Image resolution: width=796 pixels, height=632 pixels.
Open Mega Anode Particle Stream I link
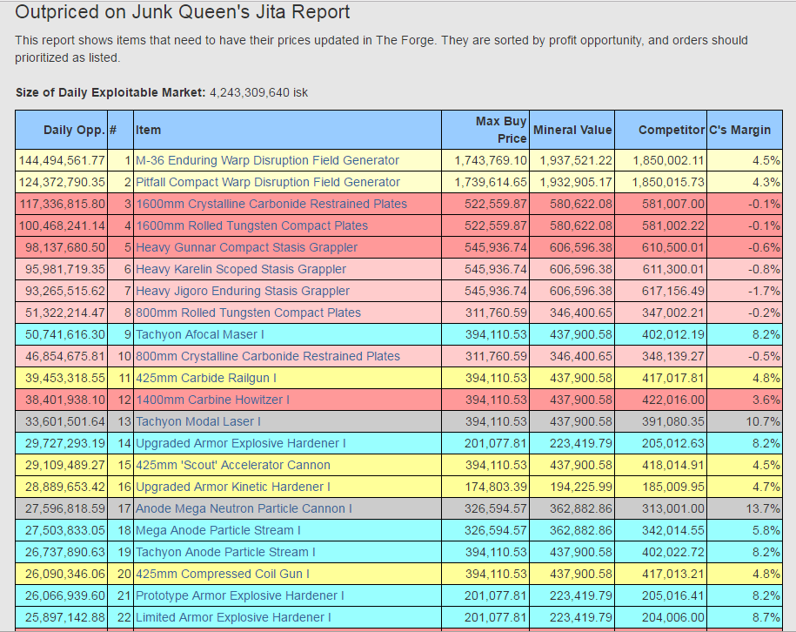tap(217, 531)
